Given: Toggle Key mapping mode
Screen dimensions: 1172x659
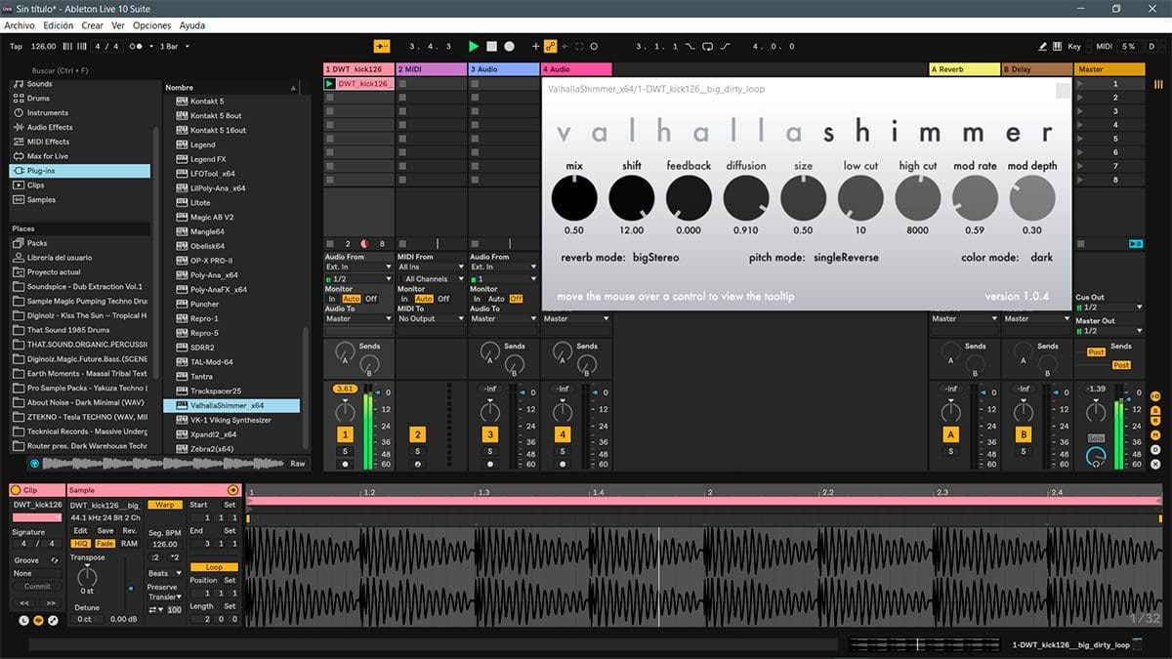Looking at the screenshot, I should 1074,46.
